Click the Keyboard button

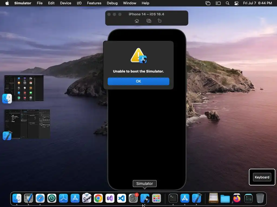[x=262, y=177]
